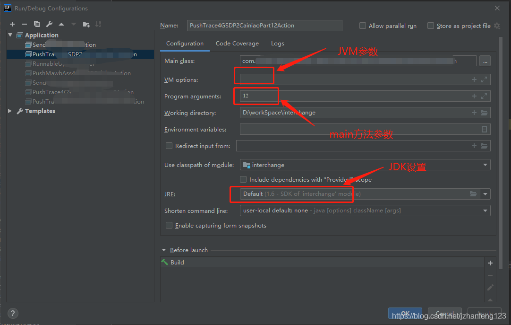Open help with question mark button
This screenshot has width=511, height=325.
[x=13, y=314]
